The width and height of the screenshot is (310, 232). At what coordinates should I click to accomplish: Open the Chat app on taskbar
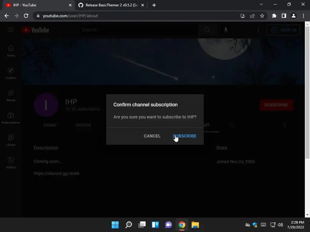point(168,225)
